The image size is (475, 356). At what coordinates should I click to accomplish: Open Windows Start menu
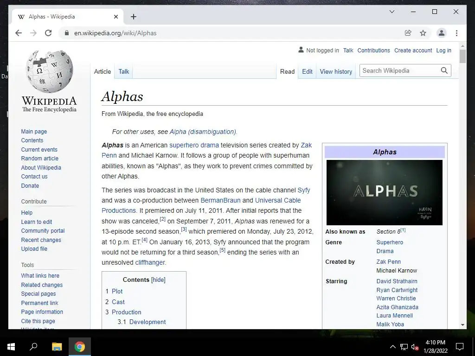pos(11,347)
